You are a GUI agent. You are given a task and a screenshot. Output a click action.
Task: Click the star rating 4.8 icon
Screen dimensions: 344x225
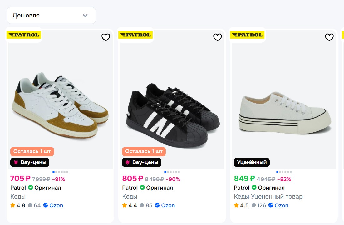[x=13, y=205]
